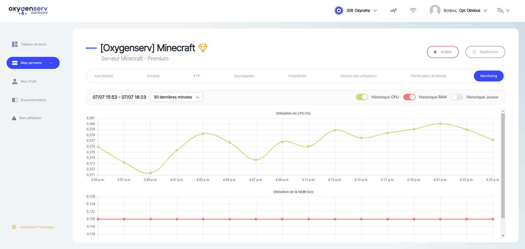The width and height of the screenshot is (525, 249).
Task: Click the RAM data point at 4:07 p.m.
Action: [x=256, y=219]
